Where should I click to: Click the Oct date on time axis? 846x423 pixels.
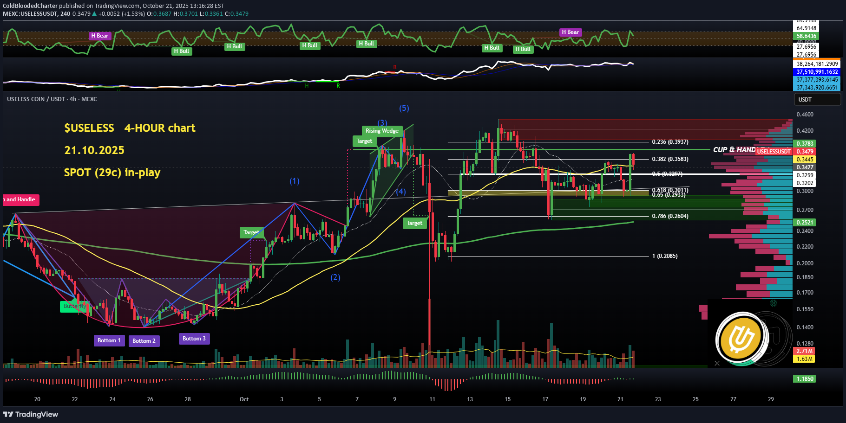244,399
